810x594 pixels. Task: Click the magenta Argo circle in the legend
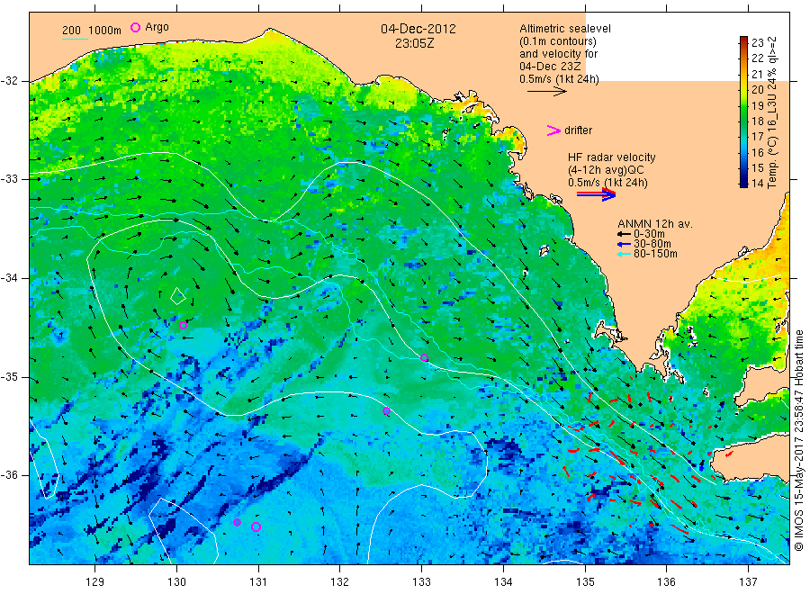pyautogui.click(x=135, y=27)
